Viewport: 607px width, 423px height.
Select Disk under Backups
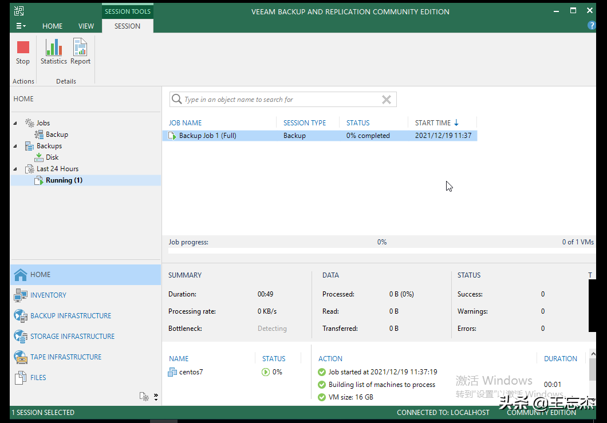[52, 157]
